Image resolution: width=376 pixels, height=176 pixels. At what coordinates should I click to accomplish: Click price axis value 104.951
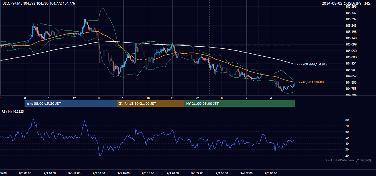[351, 63]
